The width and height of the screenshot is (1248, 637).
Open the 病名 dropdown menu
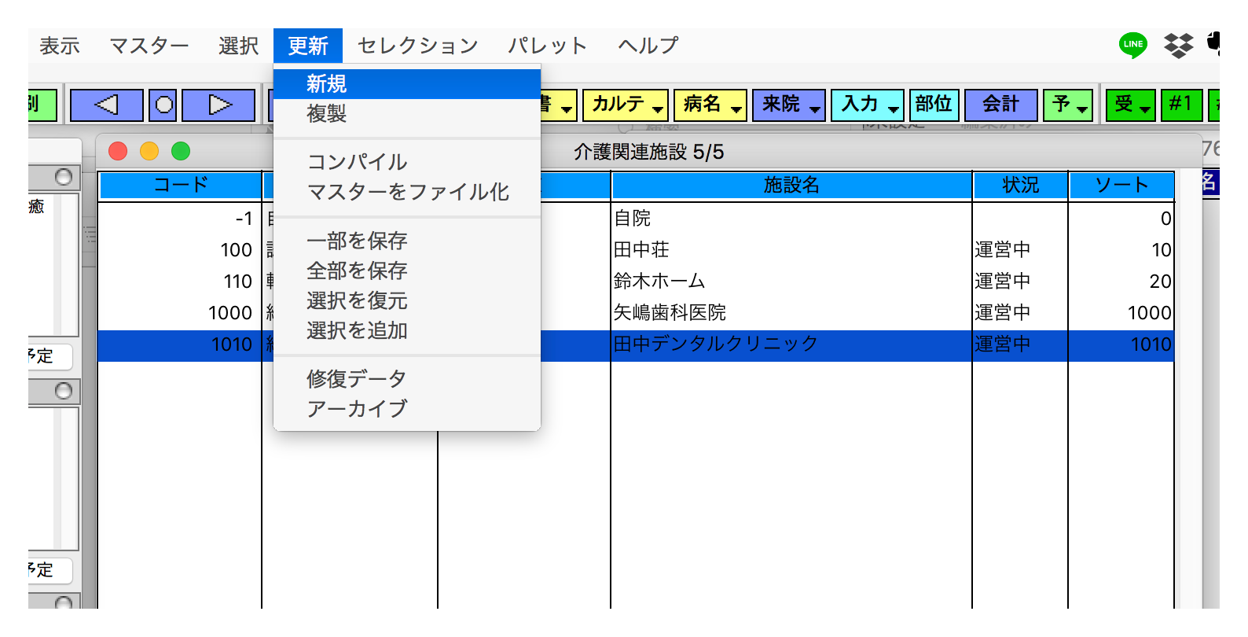714,105
